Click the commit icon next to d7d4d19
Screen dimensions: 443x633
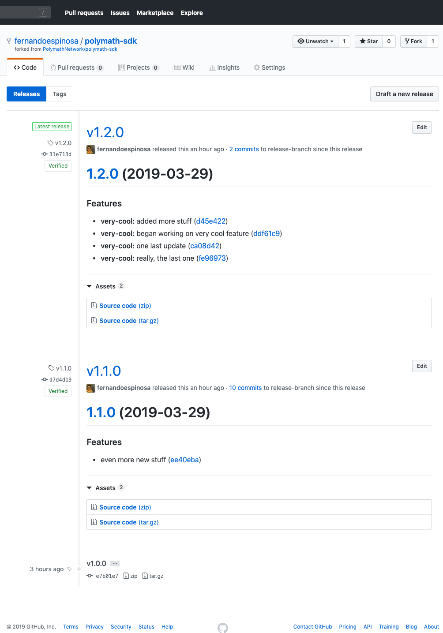[x=45, y=379]
